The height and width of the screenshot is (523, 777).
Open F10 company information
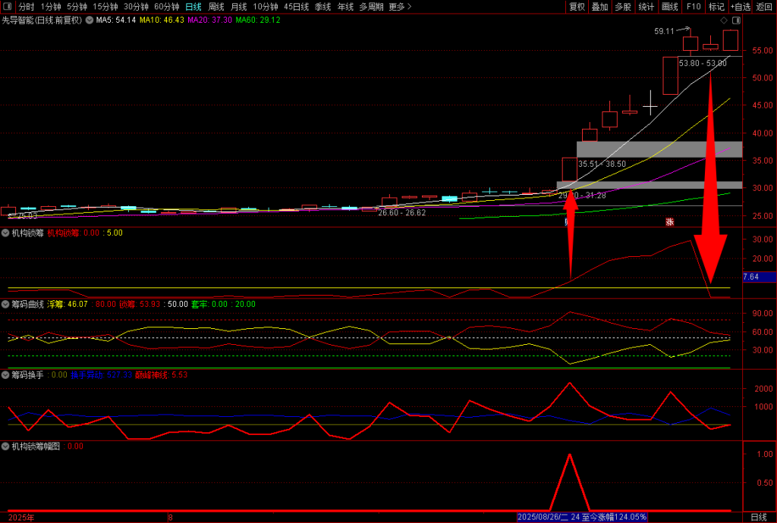[694, 7]
